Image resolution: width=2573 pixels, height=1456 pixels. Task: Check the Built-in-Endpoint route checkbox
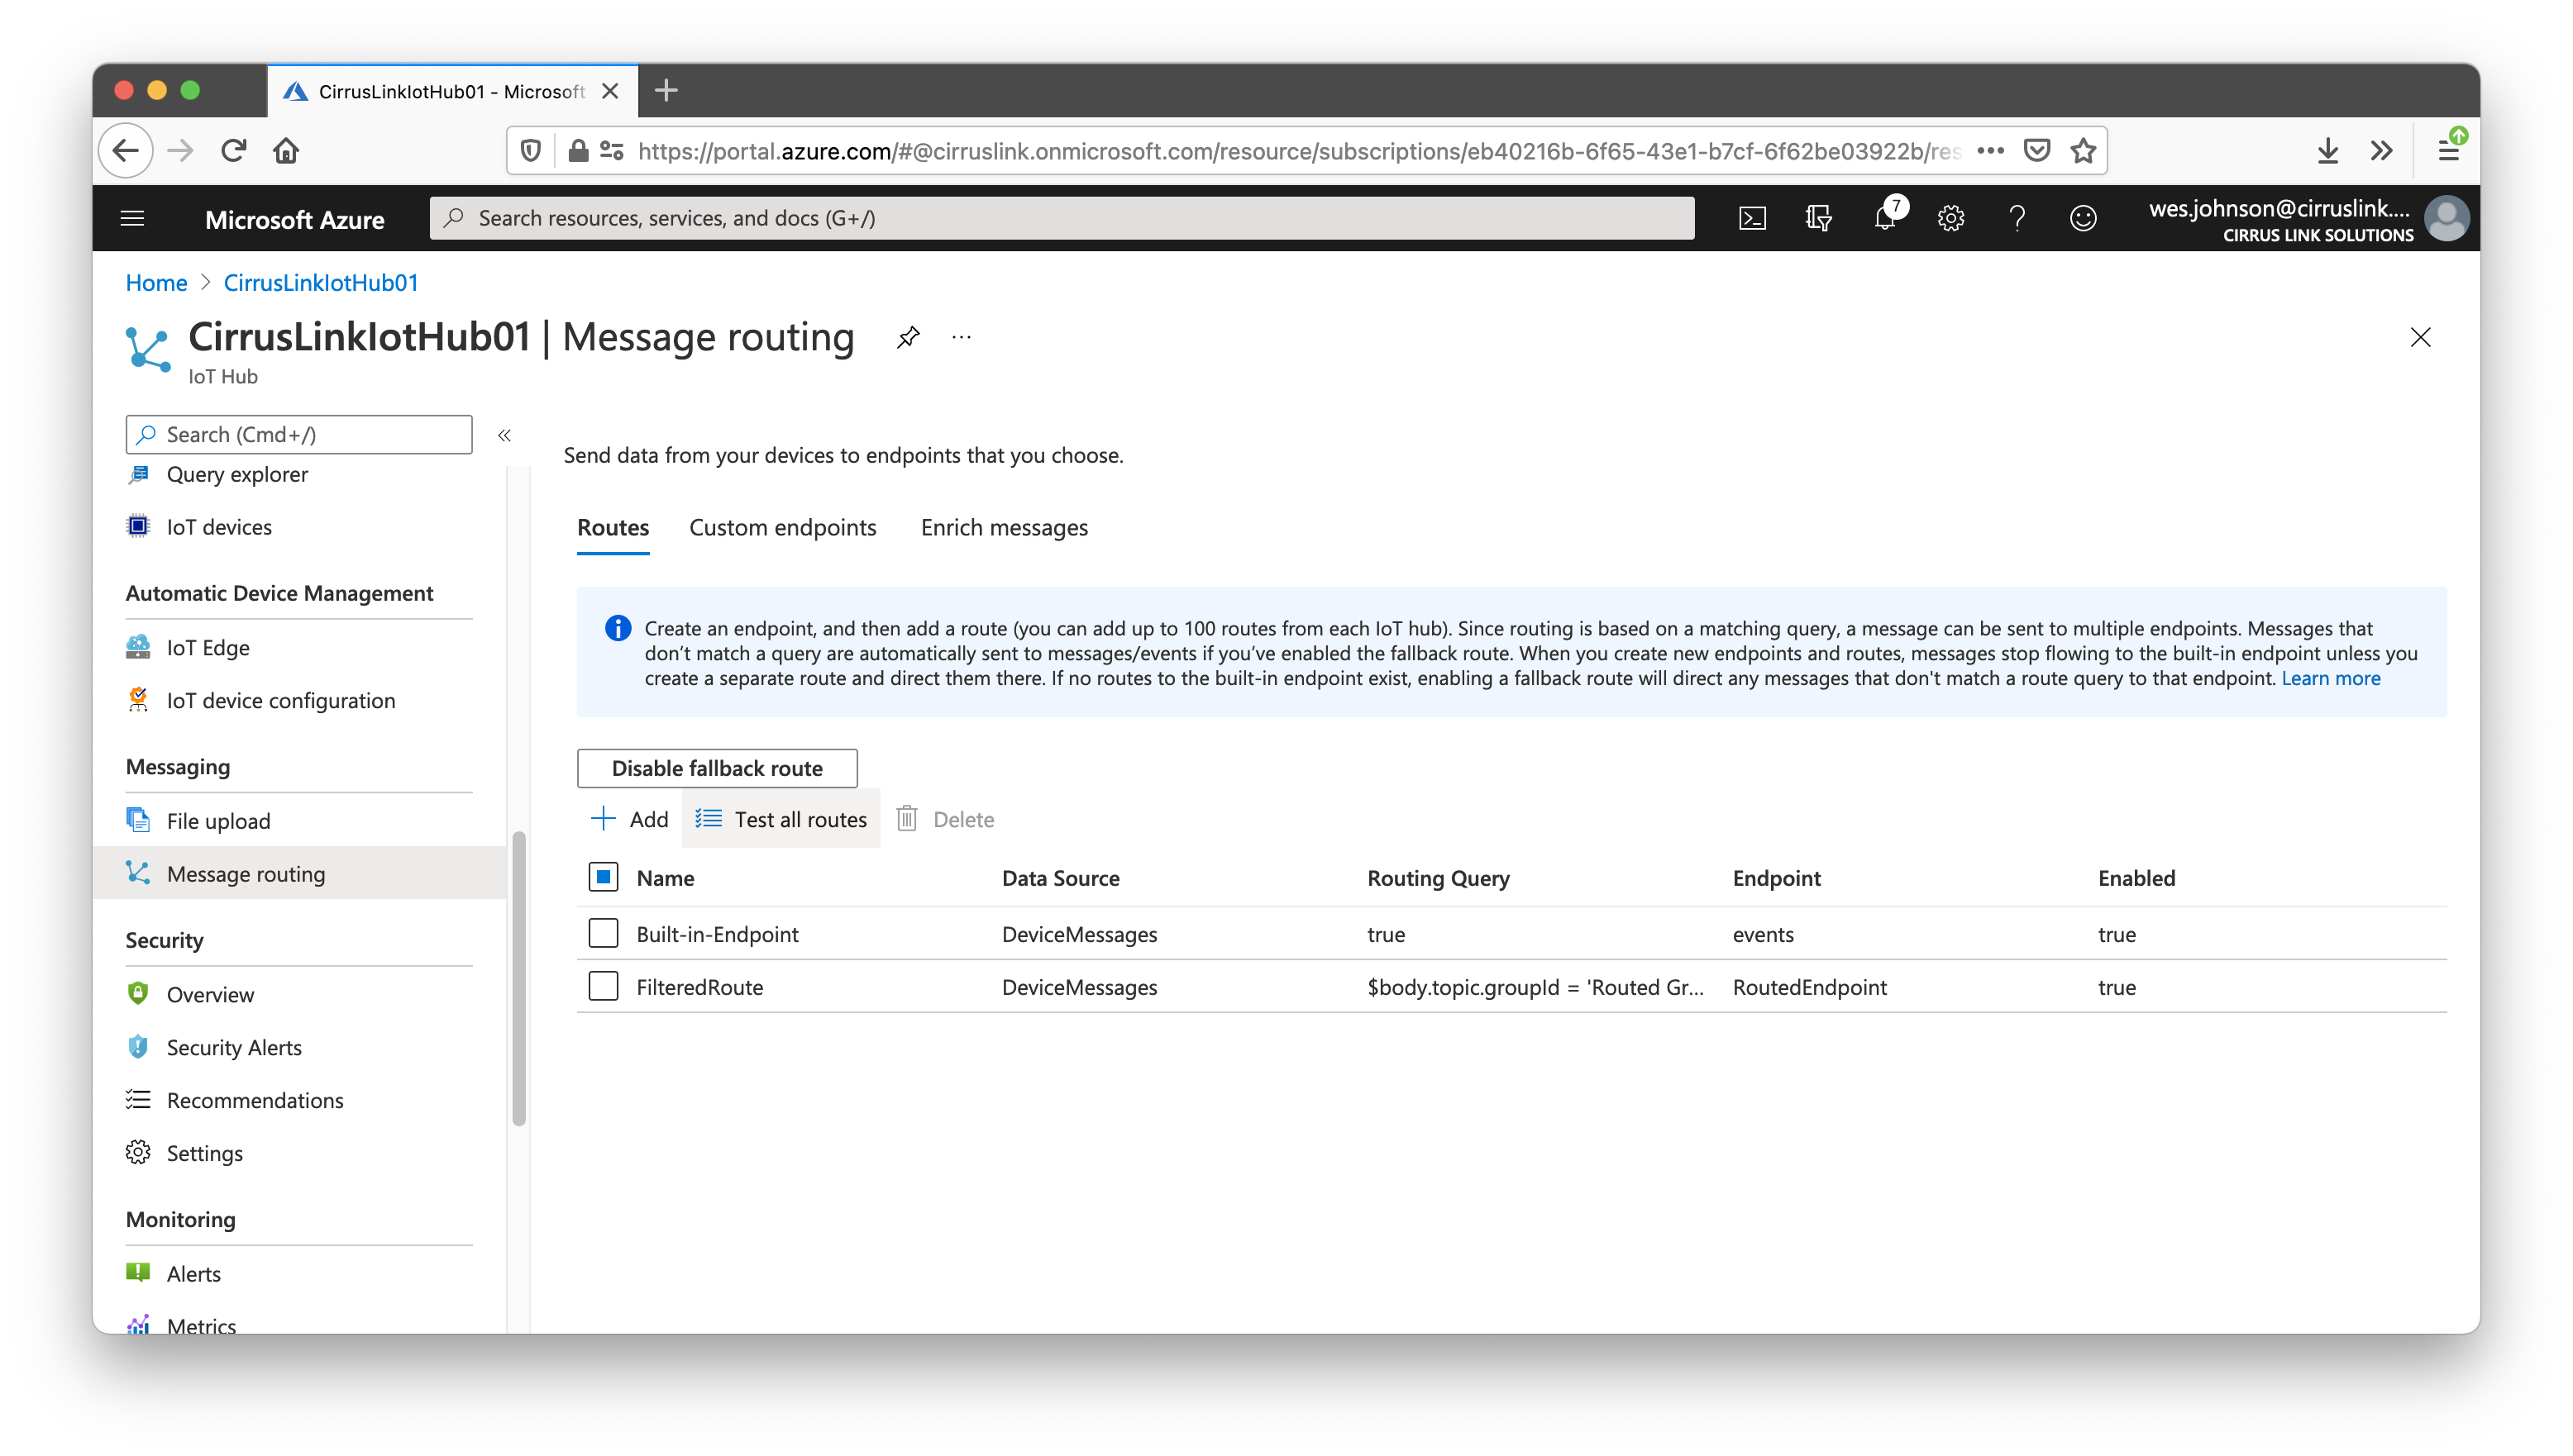point(604,933)
